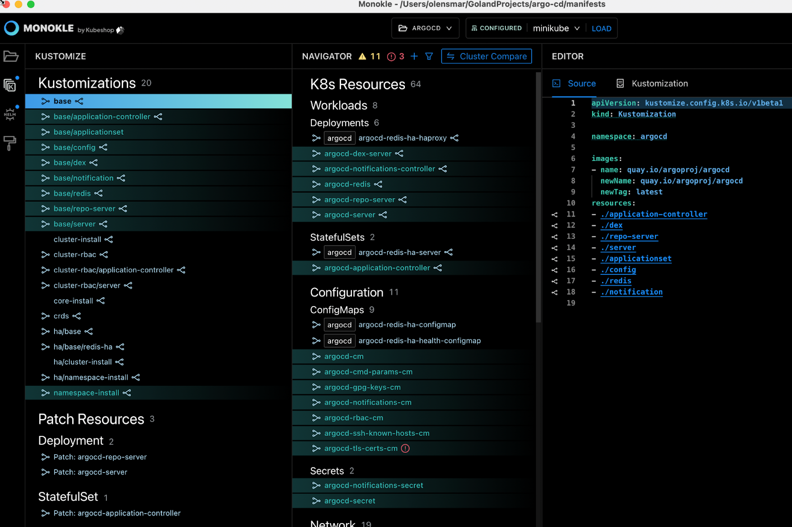792x527 pixels.
Task: Follow the ./repo-server link in editor
Action: pyautogui.click(x=629, y=236)
